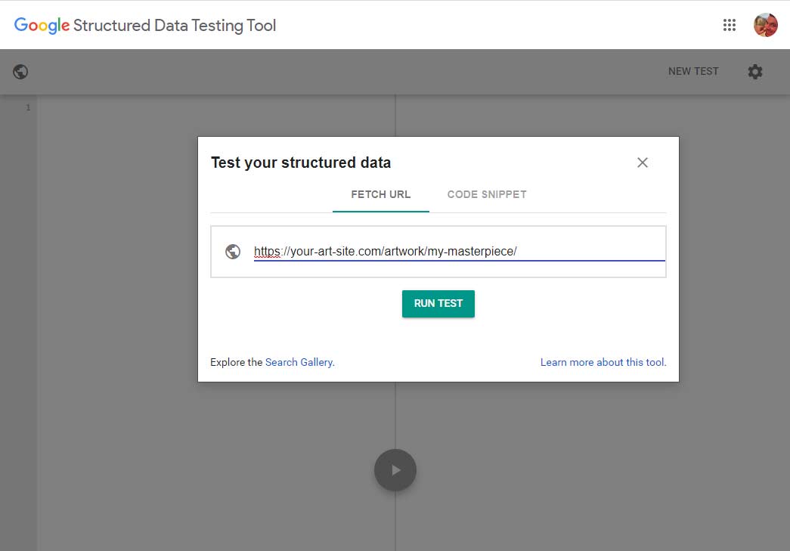Switch to the CODE SNIPPET tab
The width and height of the screenshot is (790, 551).
486,194
